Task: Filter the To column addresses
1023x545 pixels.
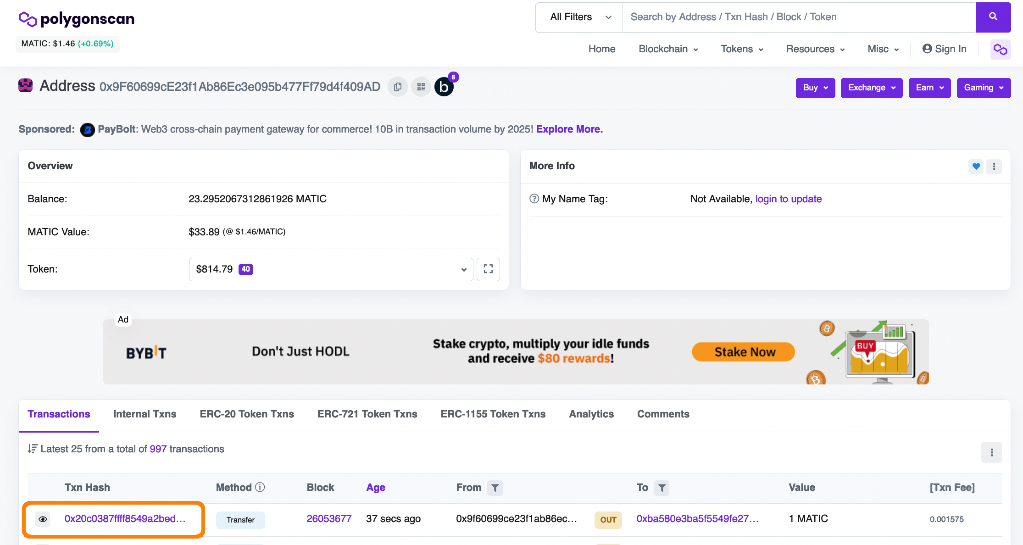Action: coord(662,488)
